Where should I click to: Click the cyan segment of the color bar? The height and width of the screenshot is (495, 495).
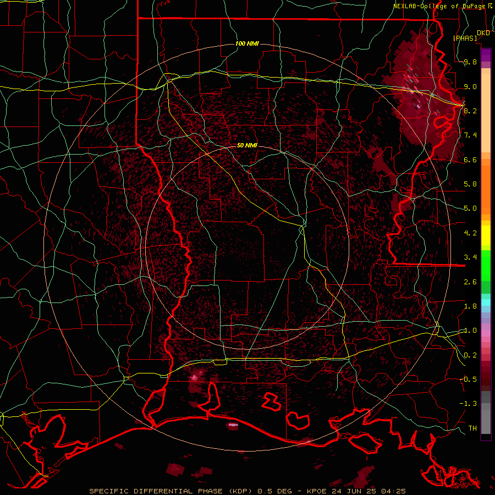[486, 302]
